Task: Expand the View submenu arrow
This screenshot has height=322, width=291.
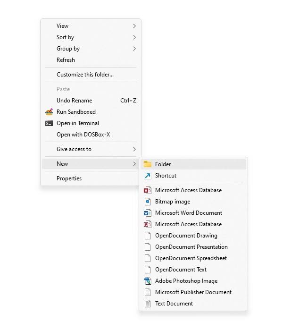Action: [x=134, y=26]
